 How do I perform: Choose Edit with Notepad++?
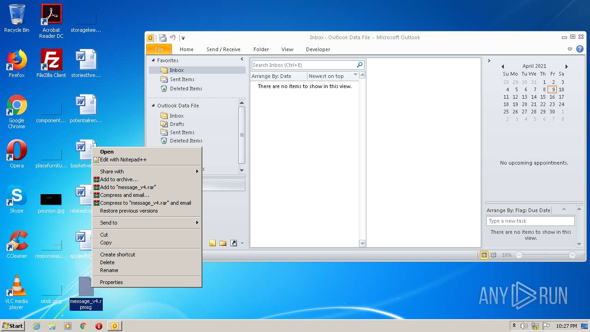[x=147, y=160]
